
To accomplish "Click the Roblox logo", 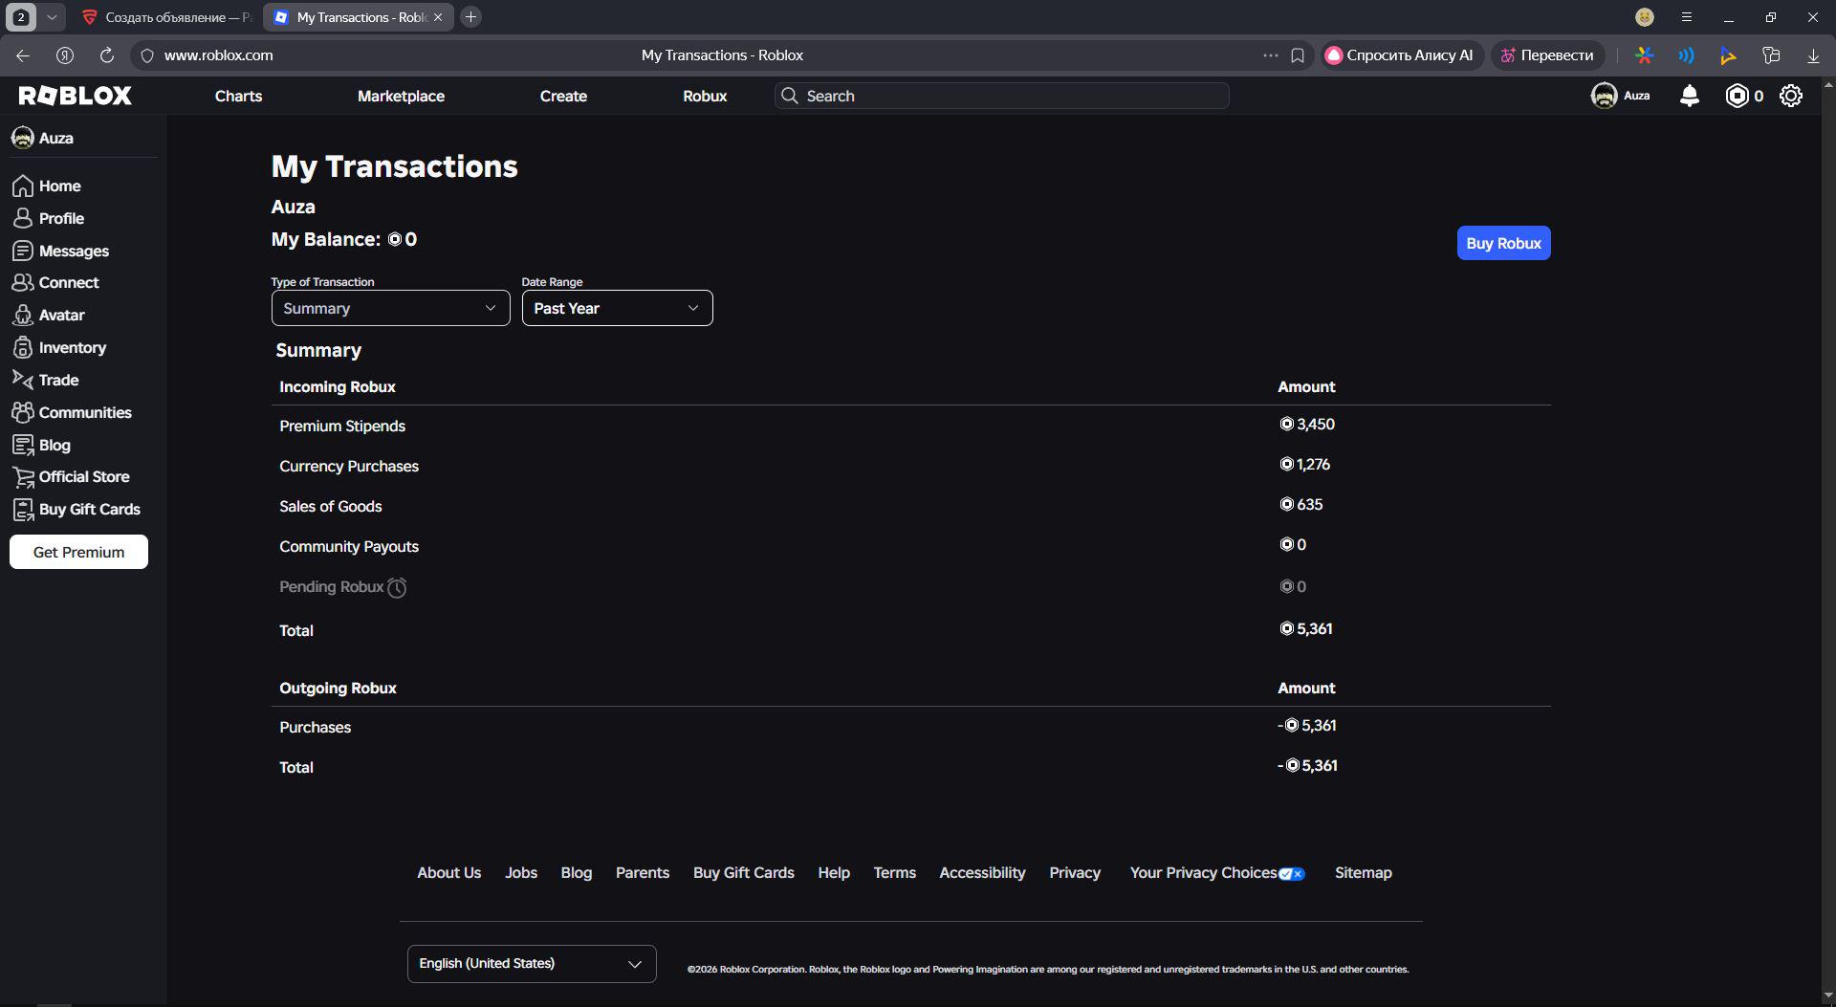I will (x=76, y=96).
